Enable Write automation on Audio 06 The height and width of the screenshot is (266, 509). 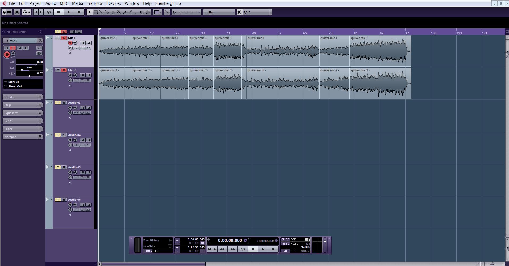(x=89, y=205)
